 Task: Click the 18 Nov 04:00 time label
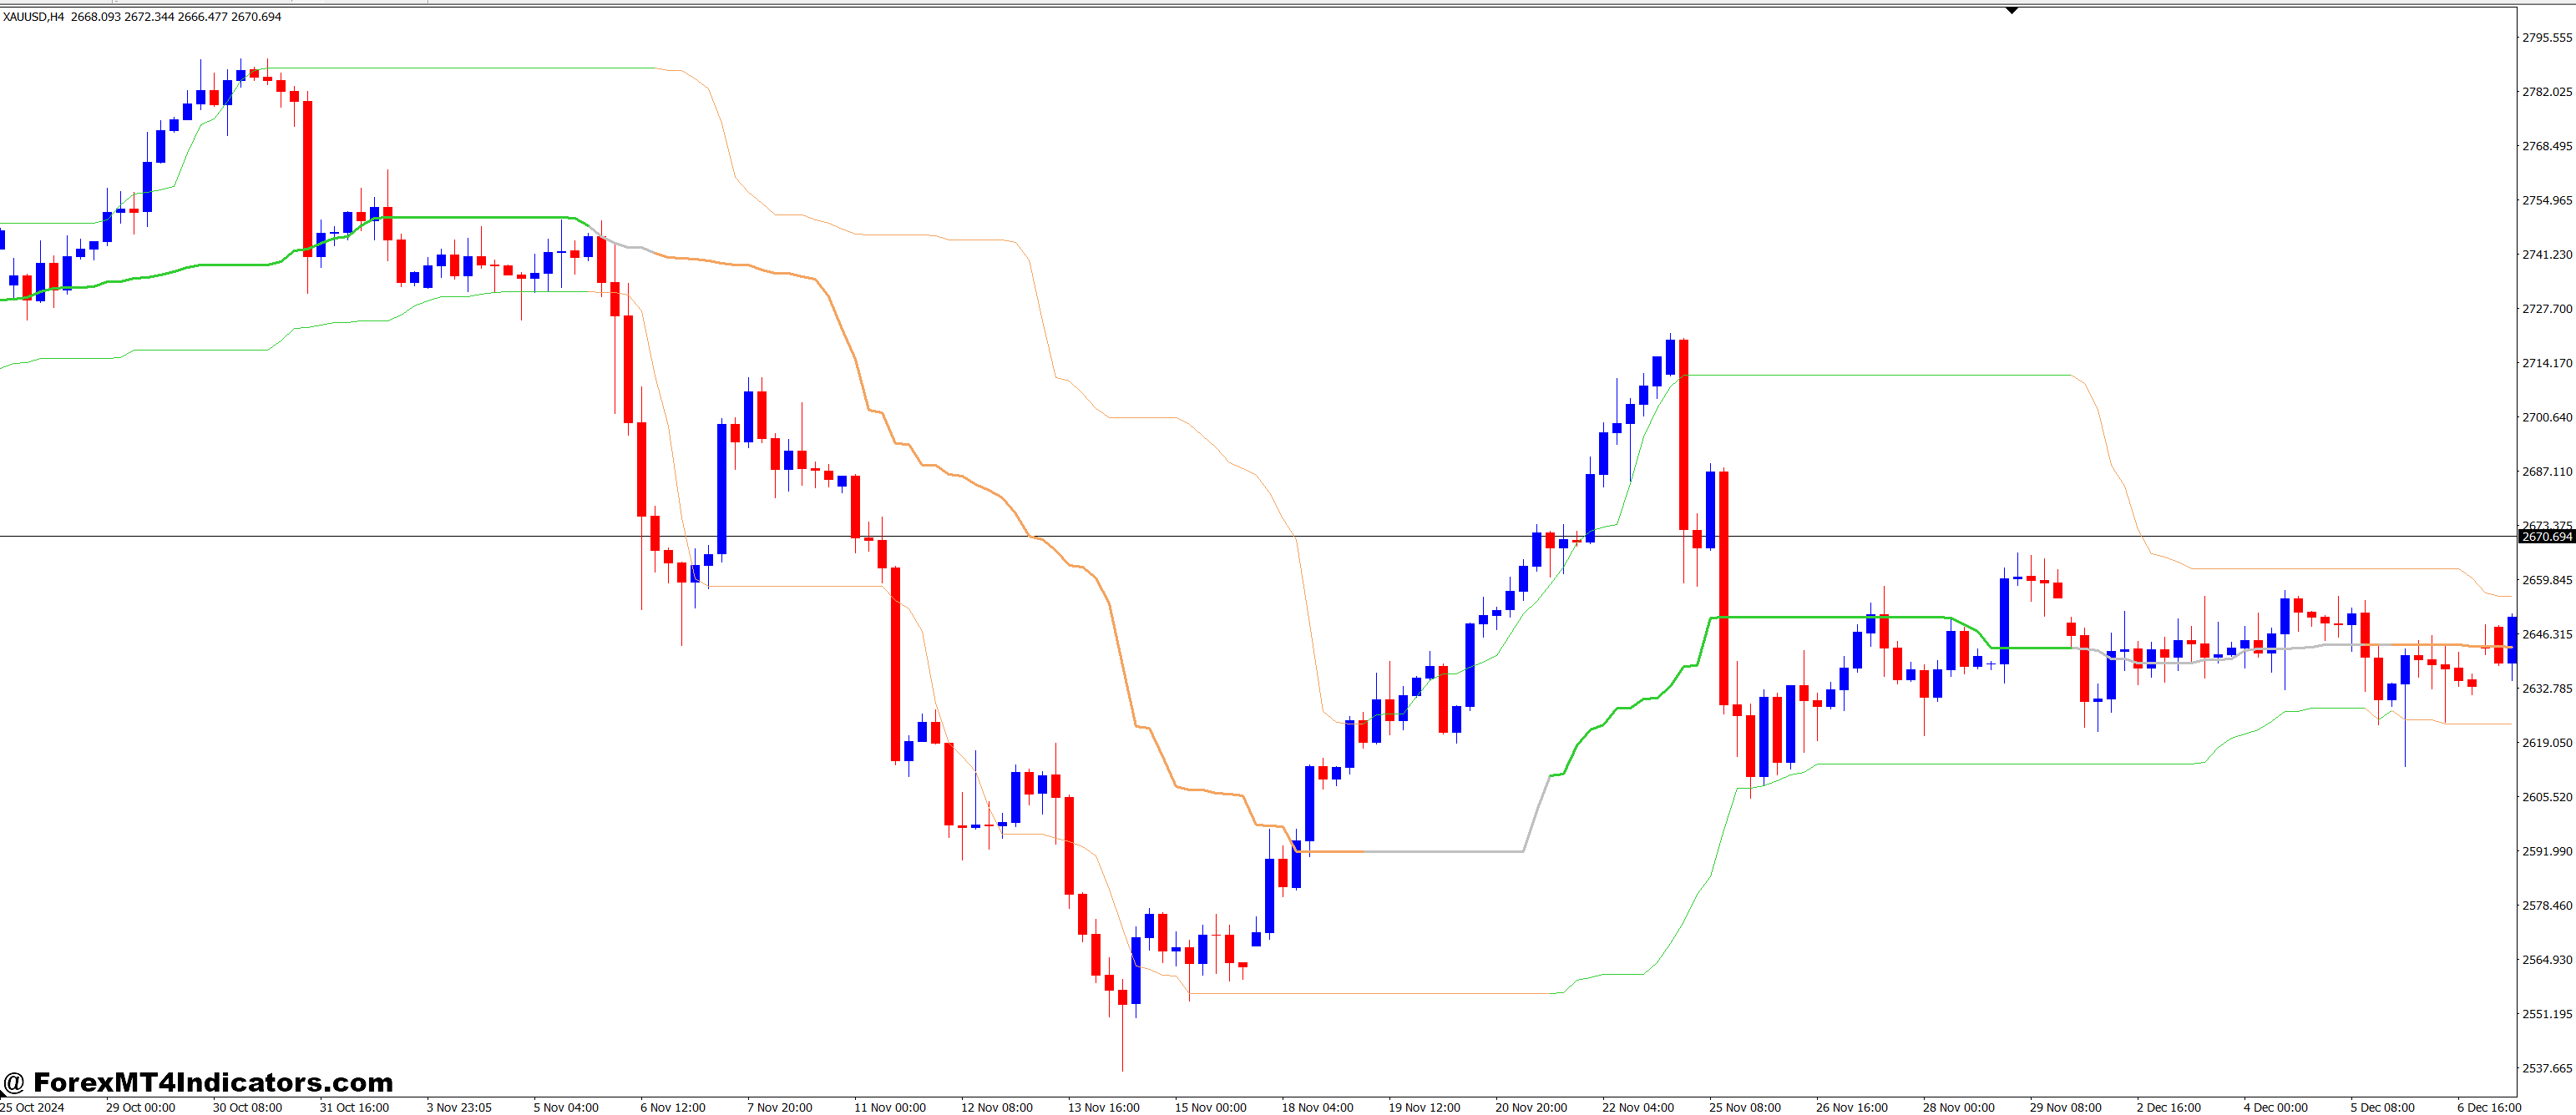tap(1317, 1107)
